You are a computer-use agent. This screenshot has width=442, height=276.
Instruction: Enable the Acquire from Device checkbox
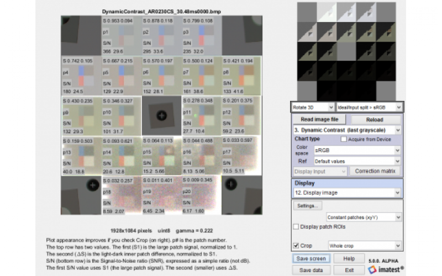[x=343, y=140]
